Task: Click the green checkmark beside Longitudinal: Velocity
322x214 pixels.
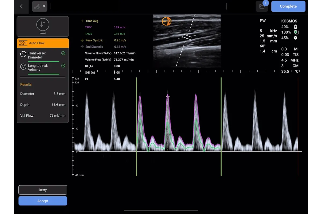Action: [63, 66]
